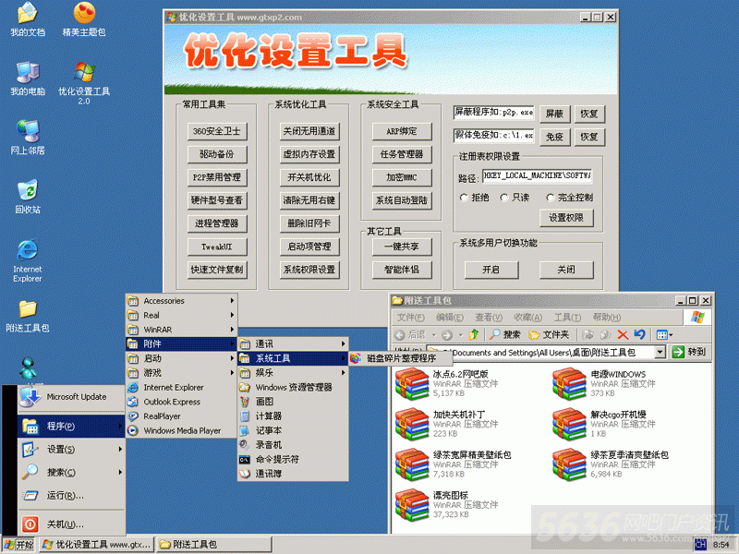739x554 pixels.
Task: Select the 我的电脑 desktop icon
Action: tap(28, 78)
